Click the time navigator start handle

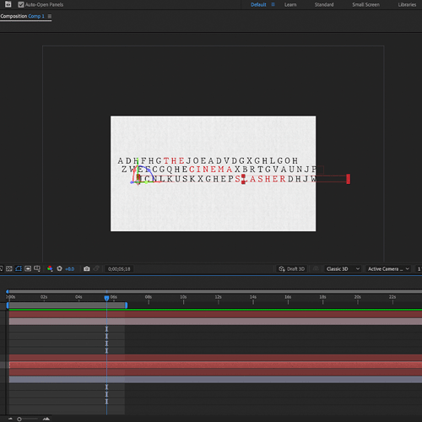coord(8,291)
